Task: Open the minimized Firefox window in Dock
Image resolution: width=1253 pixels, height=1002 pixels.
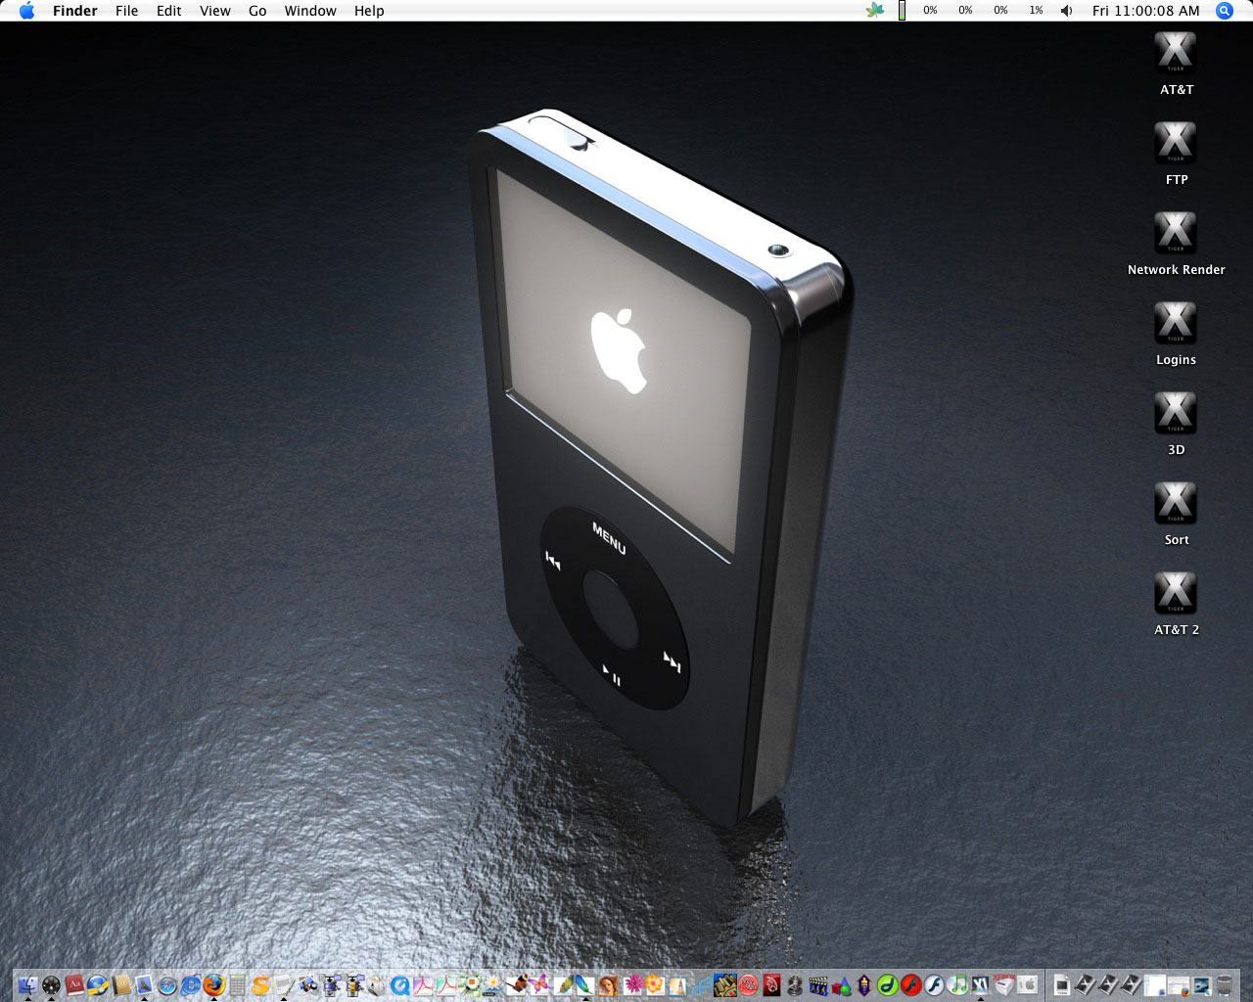Action: pyautogui.click(x=1177, y=984)
